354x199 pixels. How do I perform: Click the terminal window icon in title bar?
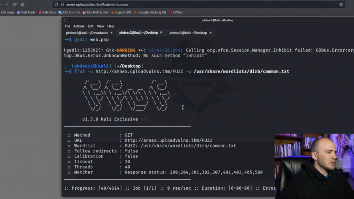click(x=66, y=20)
